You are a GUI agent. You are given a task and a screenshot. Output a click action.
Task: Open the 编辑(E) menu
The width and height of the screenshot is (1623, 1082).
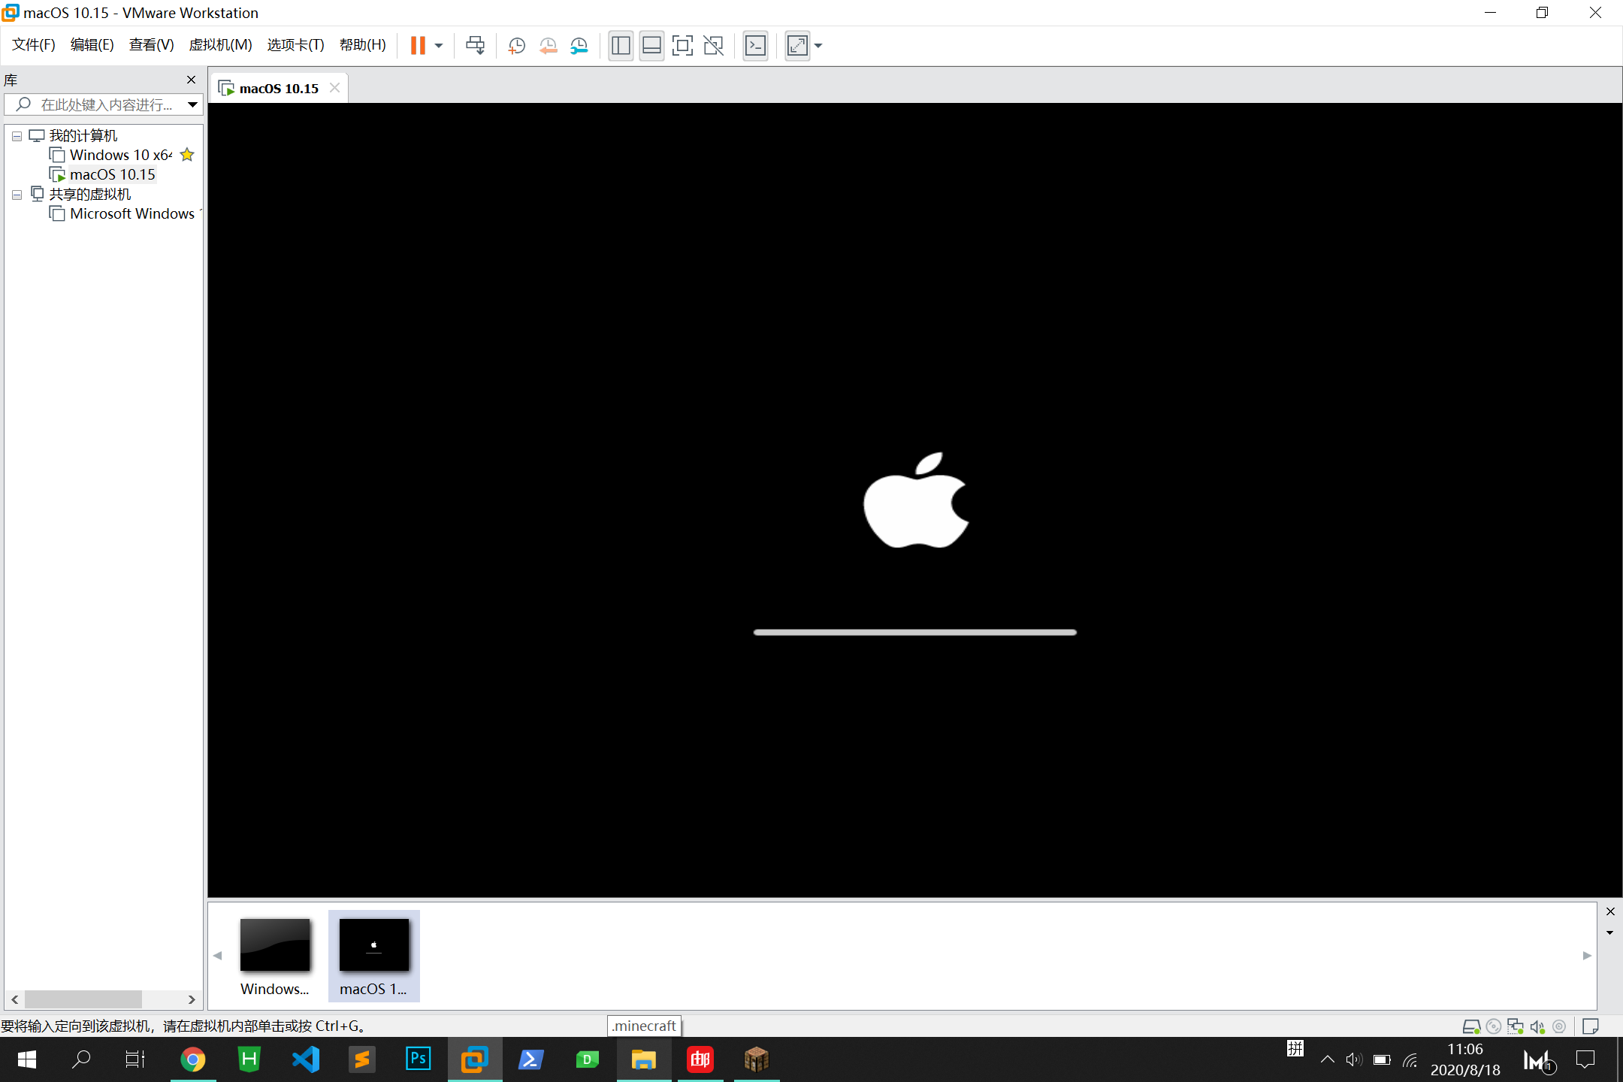coord(92,45)
